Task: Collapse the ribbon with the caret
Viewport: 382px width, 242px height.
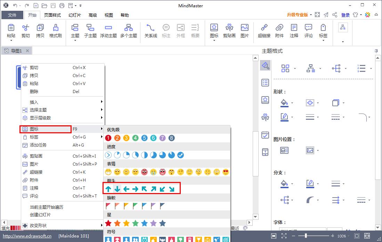Action: click(376, 15)
